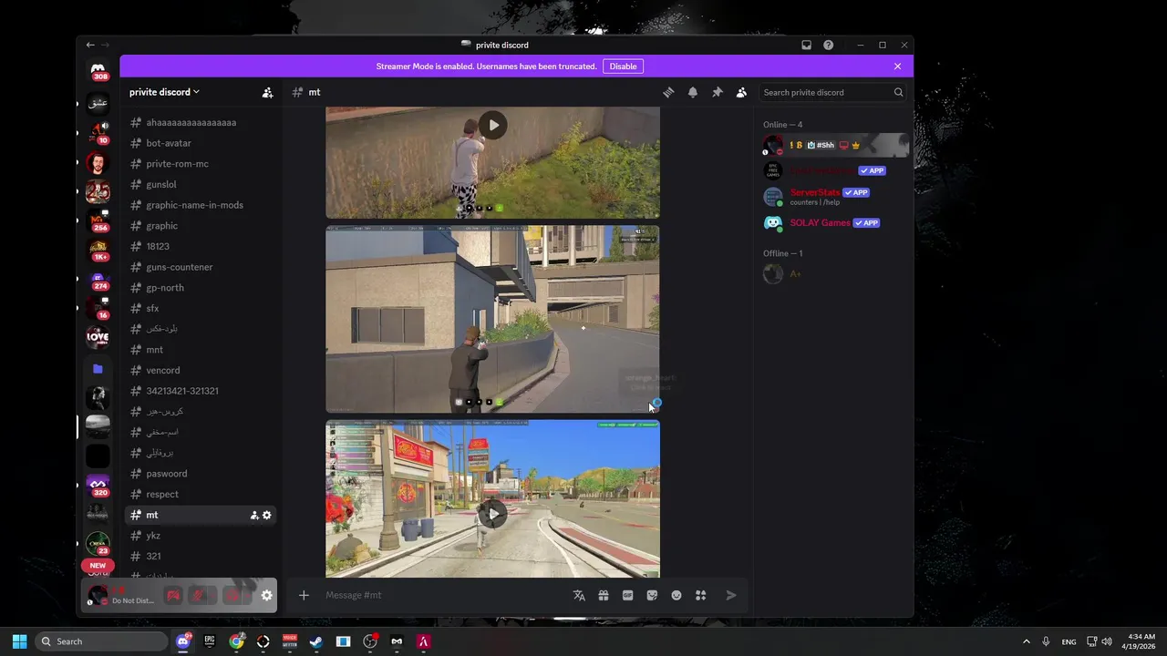Image resolution: width=1167 pixels, height=656 pixels.
Task: Open the graphic-name-in-mods channel
Action: (201, 205)
